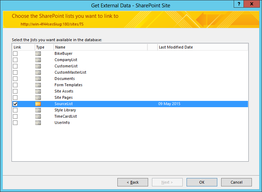Click the orange SourceList type icon
The image size is (262, 192).
[x=38, y=104]
